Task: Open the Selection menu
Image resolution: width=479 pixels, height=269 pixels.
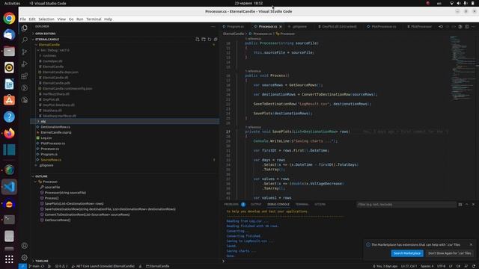Action: 46,19
